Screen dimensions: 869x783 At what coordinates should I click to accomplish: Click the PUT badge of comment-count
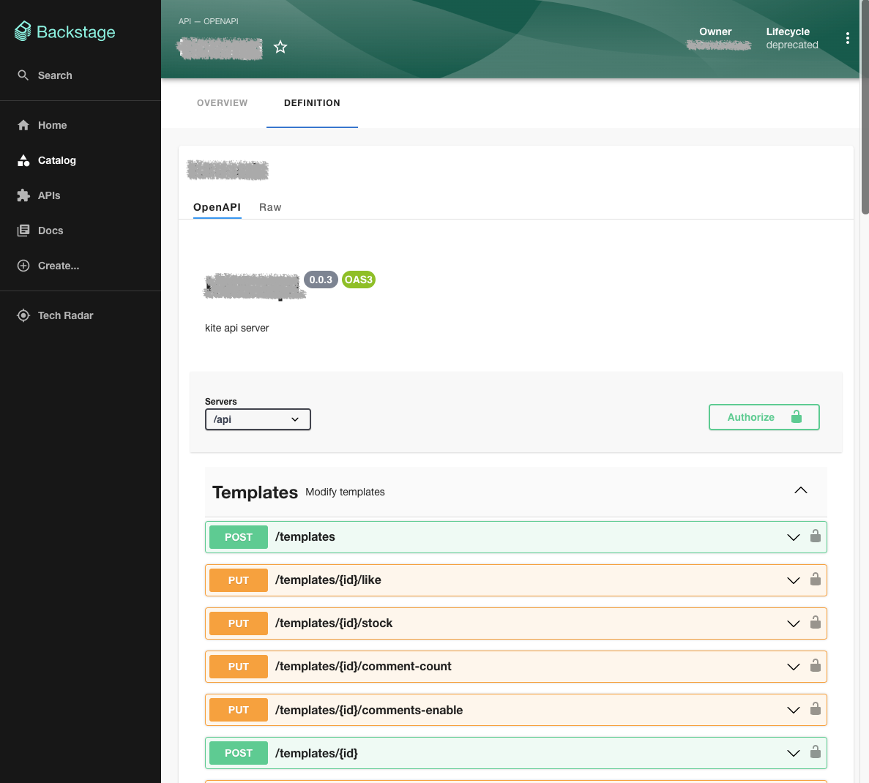tap(239, 667)
